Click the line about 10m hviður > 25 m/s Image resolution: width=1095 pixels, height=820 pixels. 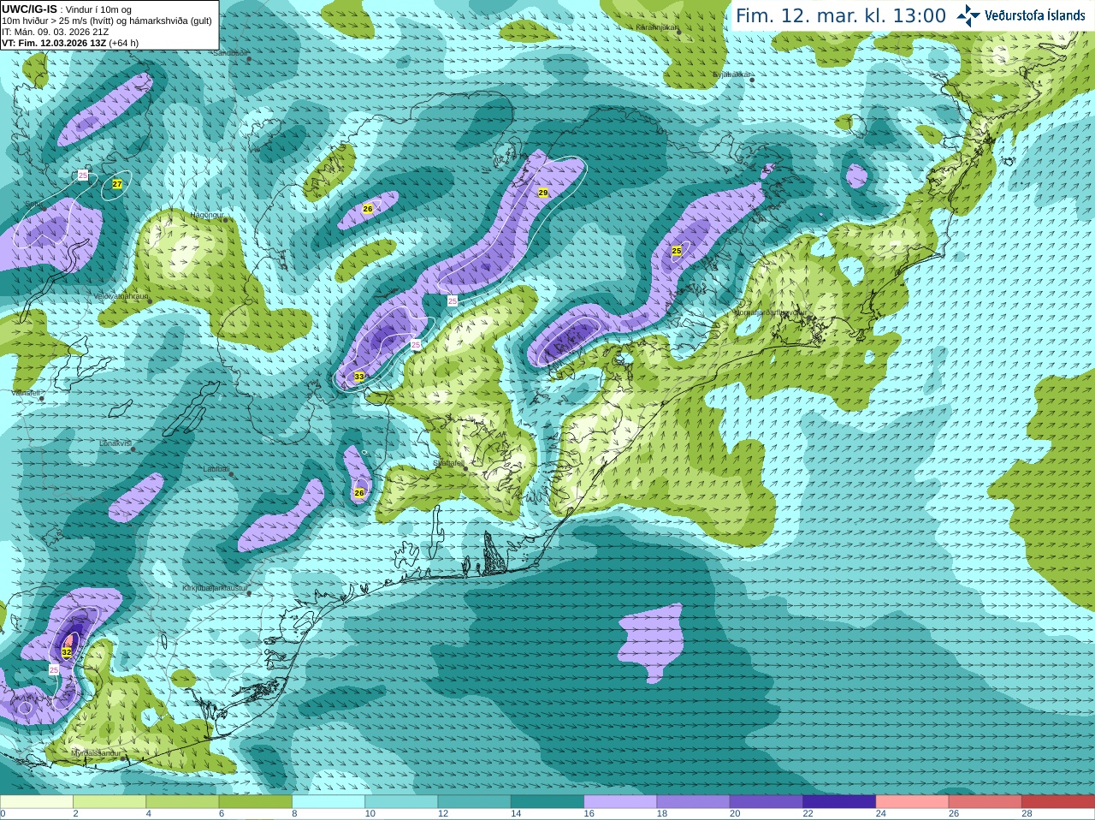[x=107, y=21]
